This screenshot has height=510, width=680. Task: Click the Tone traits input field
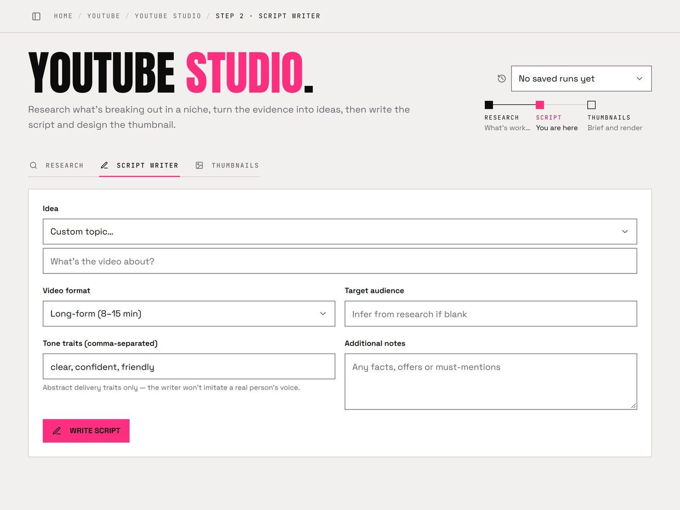tap(189, 367)
